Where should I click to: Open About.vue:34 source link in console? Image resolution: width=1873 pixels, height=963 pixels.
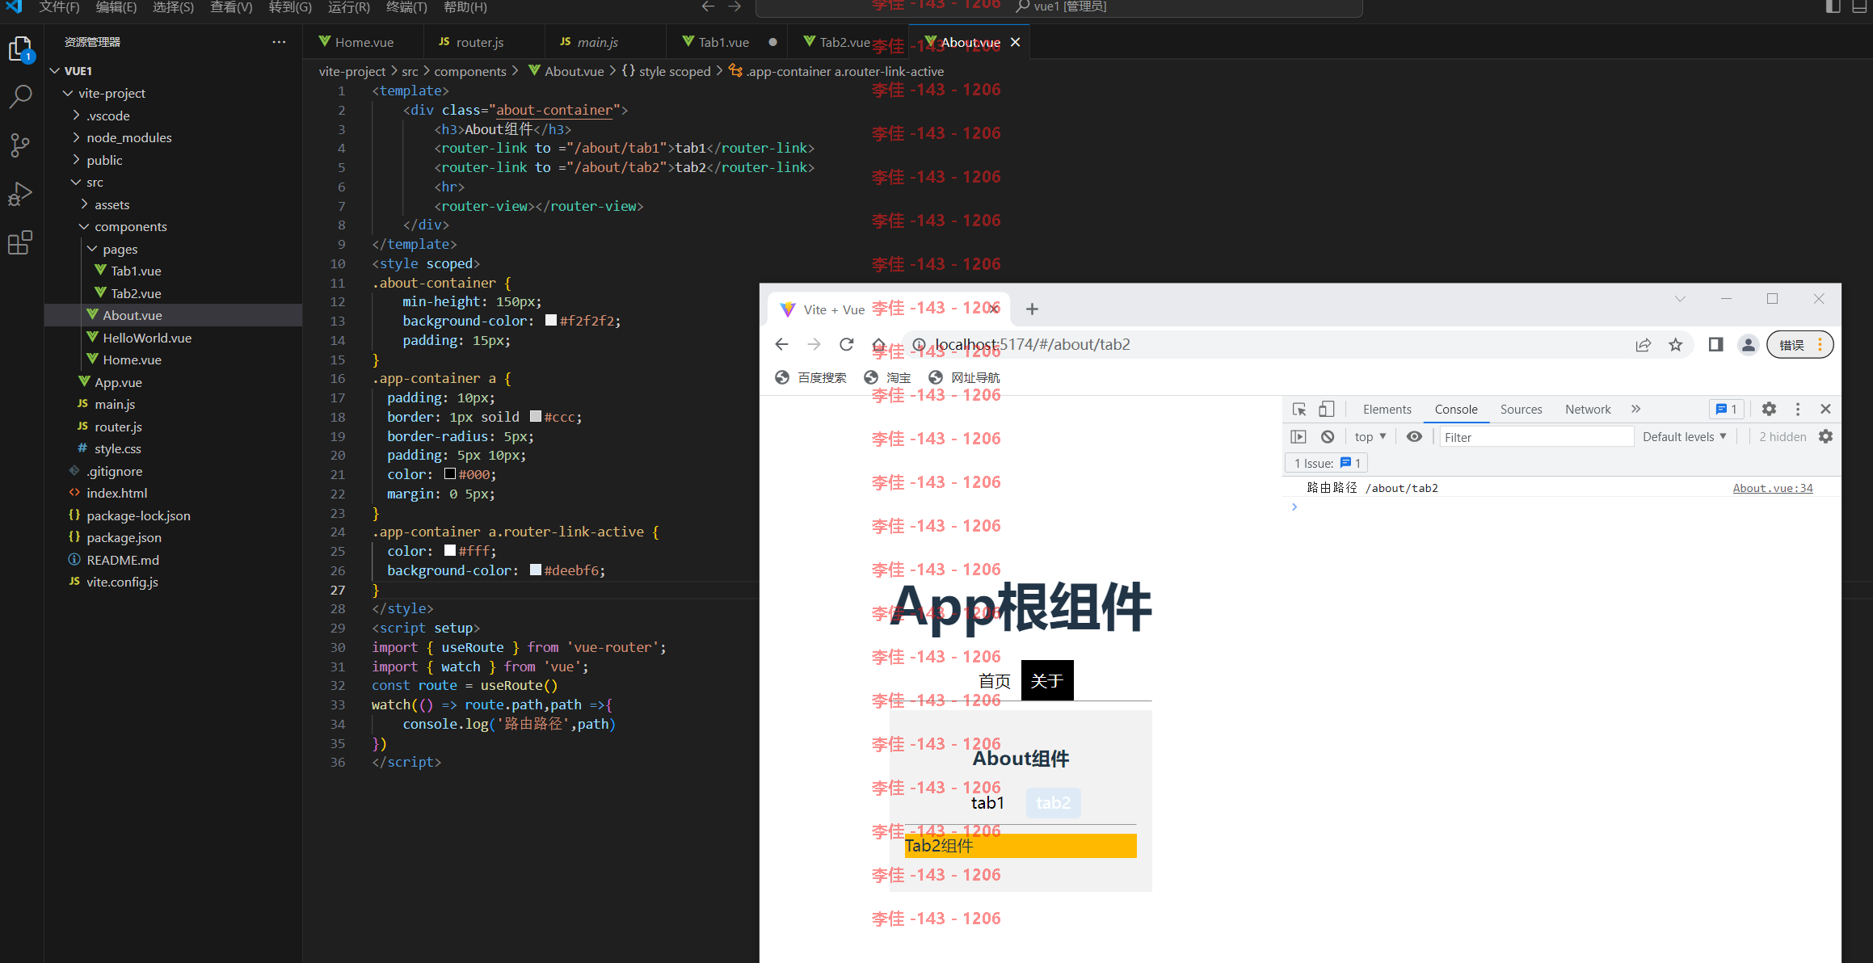[1773, 488]
